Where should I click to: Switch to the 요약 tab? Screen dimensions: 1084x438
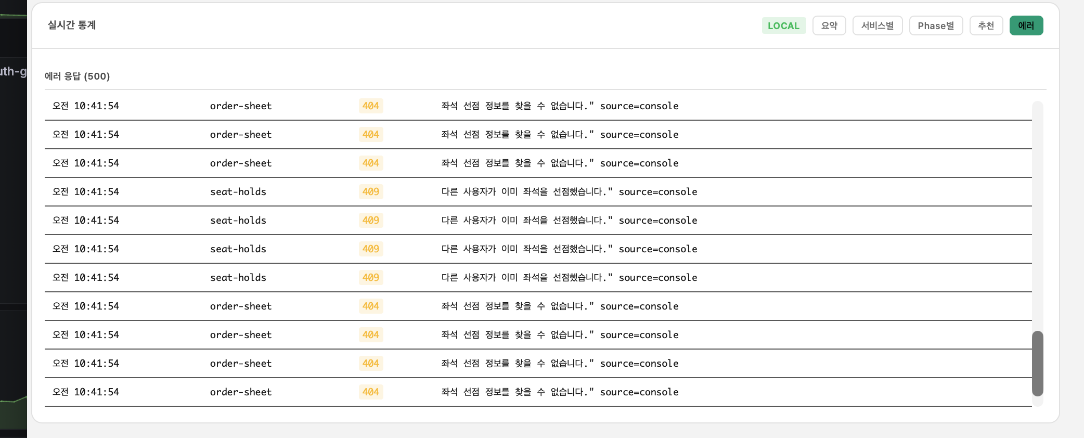[x=829, y=25]
